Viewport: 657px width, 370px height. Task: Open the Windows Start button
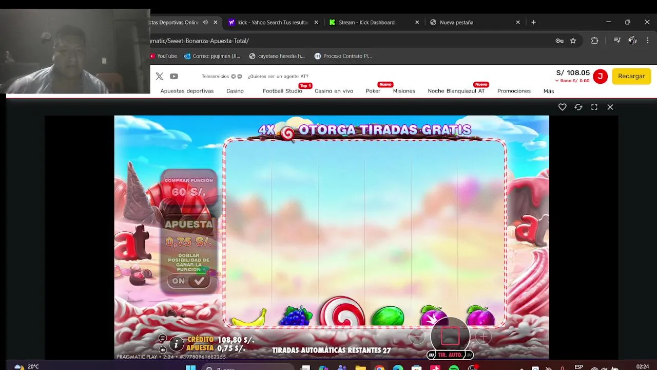(x=190, y=367)
